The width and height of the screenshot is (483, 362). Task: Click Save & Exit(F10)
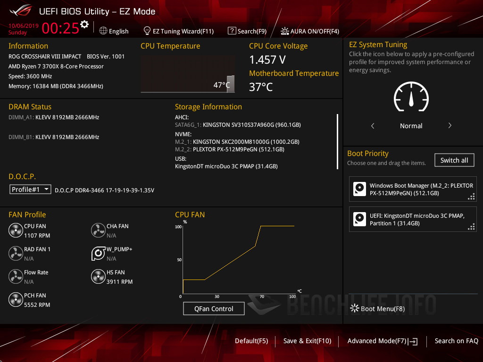coord(308,341)
